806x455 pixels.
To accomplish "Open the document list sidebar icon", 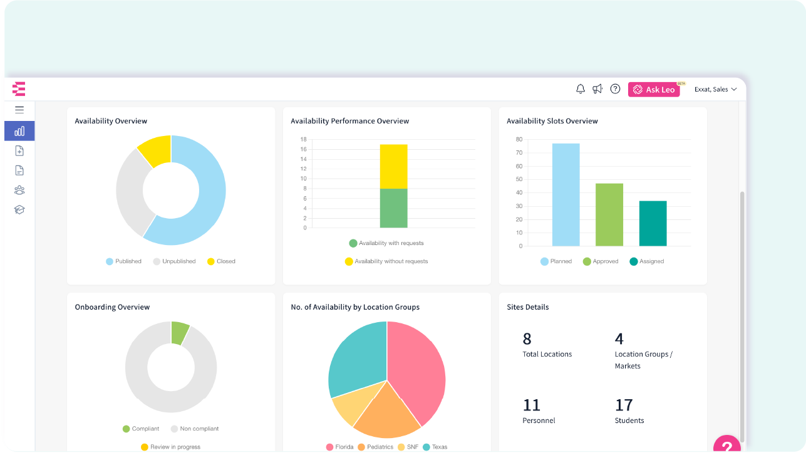I will (x=19, y=170).
